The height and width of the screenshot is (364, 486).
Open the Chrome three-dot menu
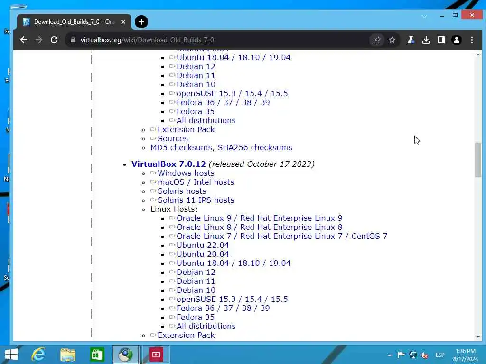[x=472, y=40]
